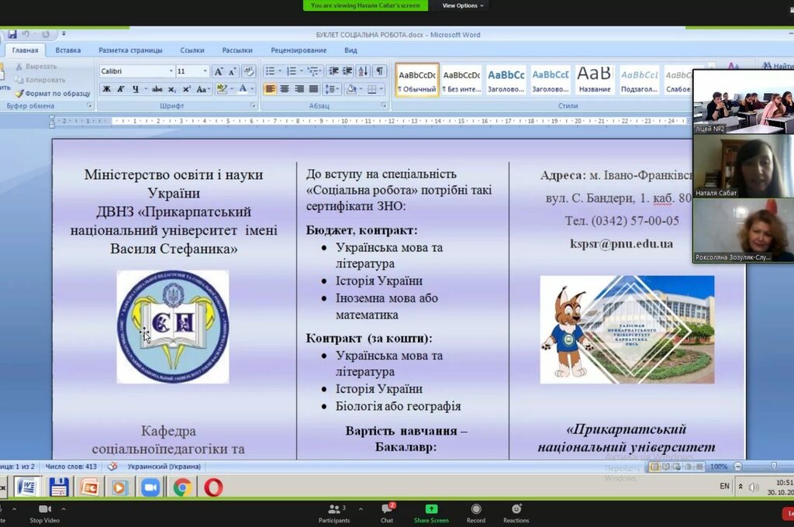Click the zoom slider in Word status bar
Viewport: 794px width, 527px height.
(x=773, y=467)
